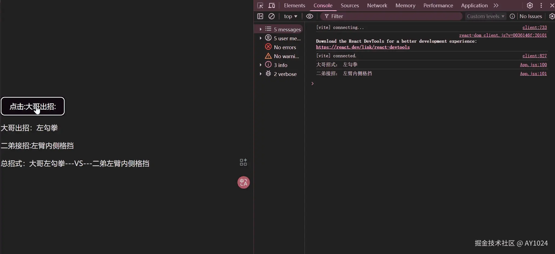Click the '二弟接招: 左臂内侧格挡' log line
This screenshot has width=555, height=254.
click(344, 73)
